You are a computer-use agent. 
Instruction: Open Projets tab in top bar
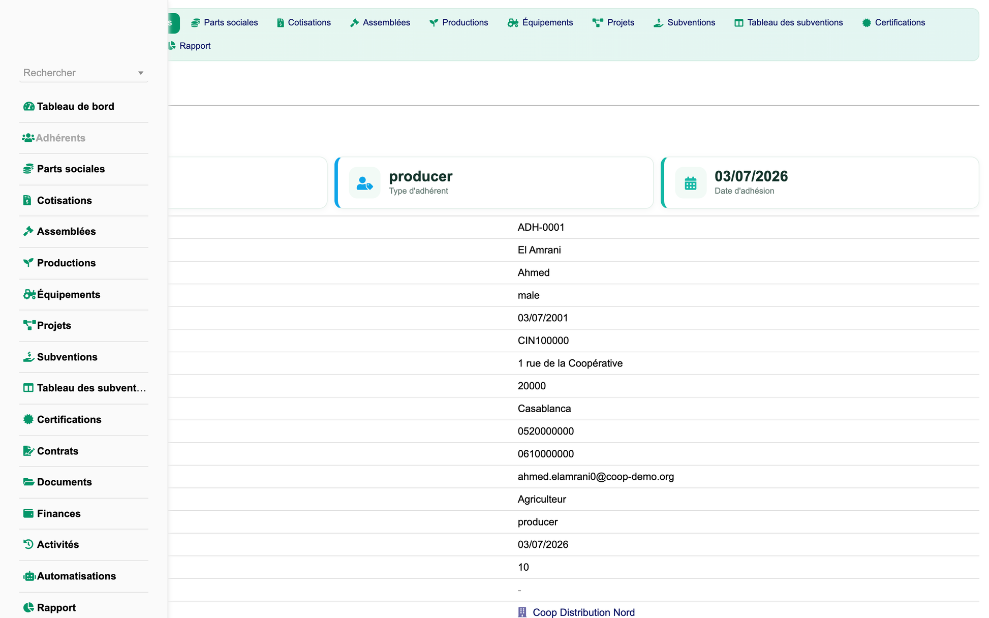pyautogui.click(x=613, y=23)
